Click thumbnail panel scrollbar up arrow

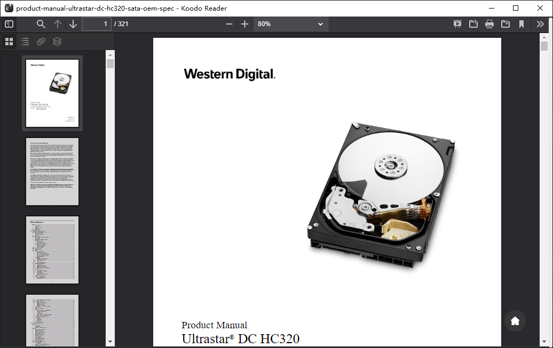click(110, 54)
